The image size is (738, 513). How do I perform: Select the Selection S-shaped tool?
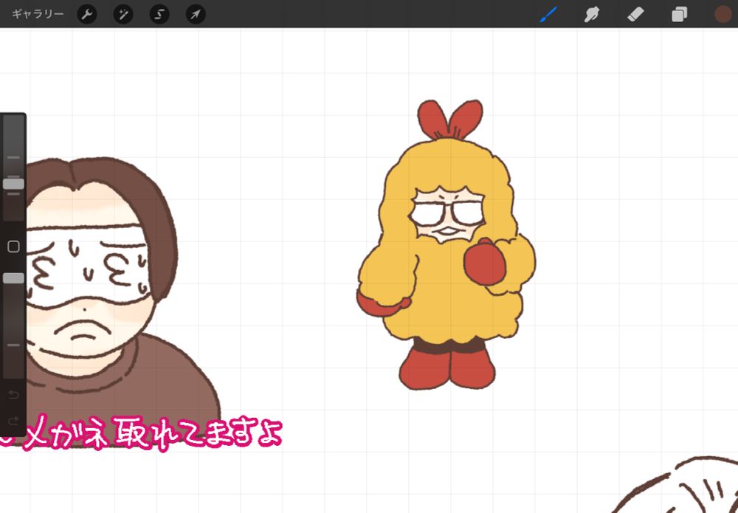pos(159,15)
